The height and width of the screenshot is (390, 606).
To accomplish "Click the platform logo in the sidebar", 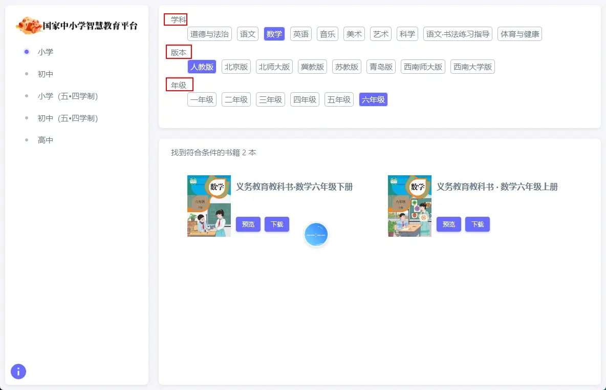I will tap(77, 25).
